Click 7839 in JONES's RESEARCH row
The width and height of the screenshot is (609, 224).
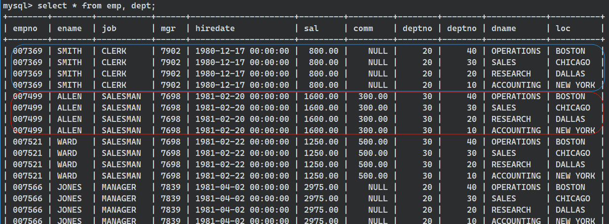(x=171, y=210)
